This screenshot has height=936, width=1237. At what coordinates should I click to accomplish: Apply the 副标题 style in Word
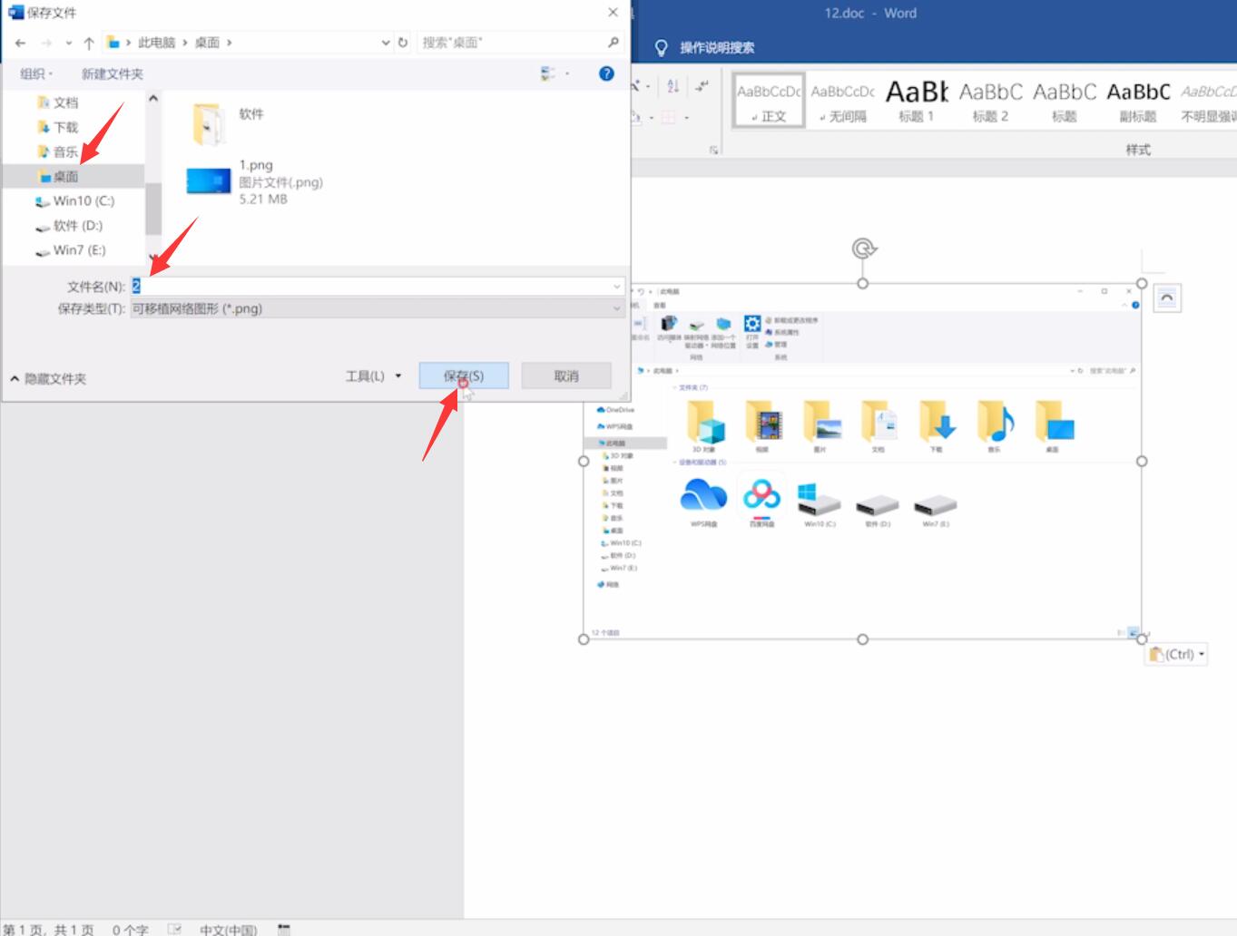point(1138,100)
